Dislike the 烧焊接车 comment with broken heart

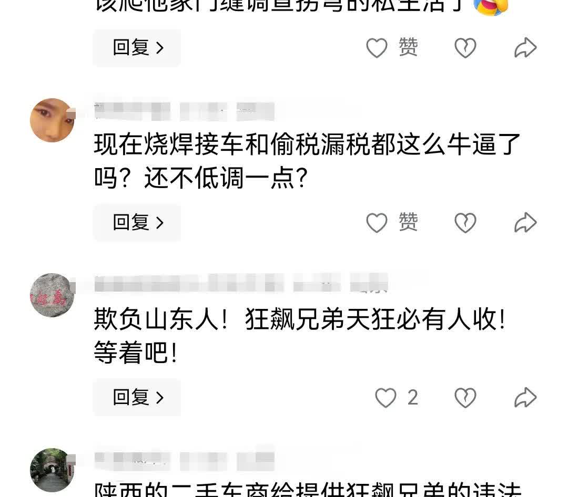465,222
